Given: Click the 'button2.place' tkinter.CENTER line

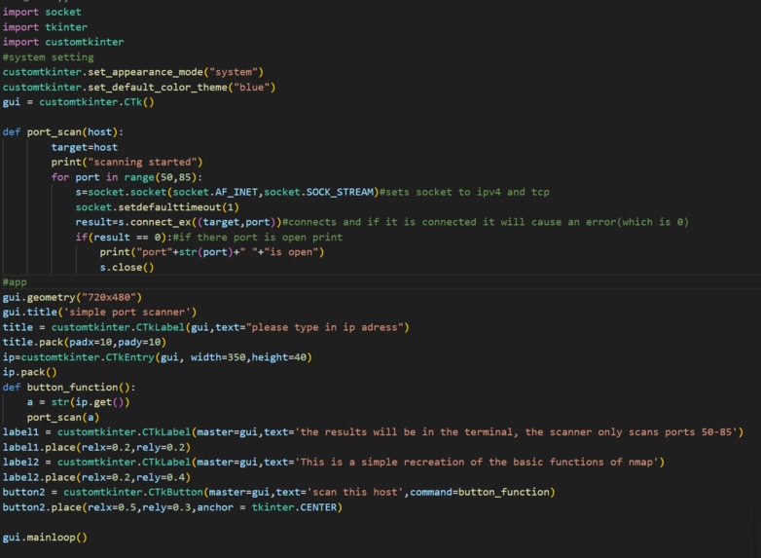Looking at the screenshot, I should click(172, 507).
